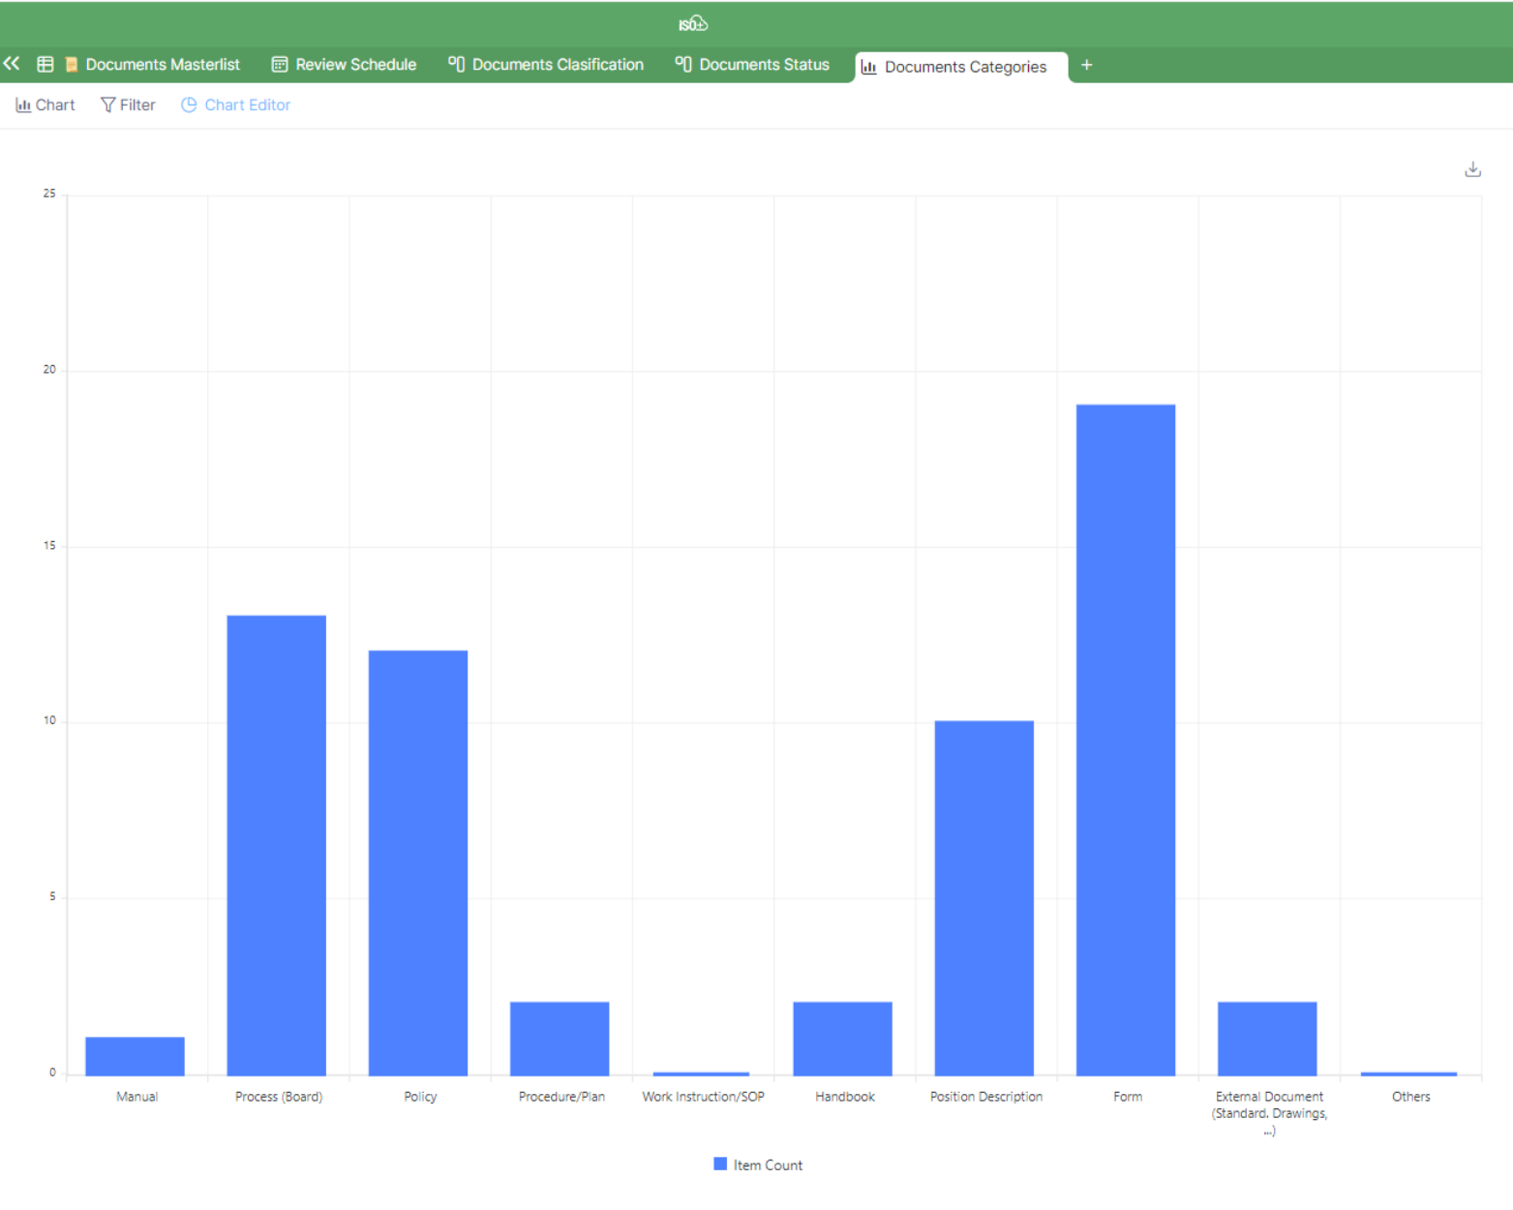This screenshot has height=1210, width=1513.
Task: Open the Chart Editor link
Action: tap(247, 105)
